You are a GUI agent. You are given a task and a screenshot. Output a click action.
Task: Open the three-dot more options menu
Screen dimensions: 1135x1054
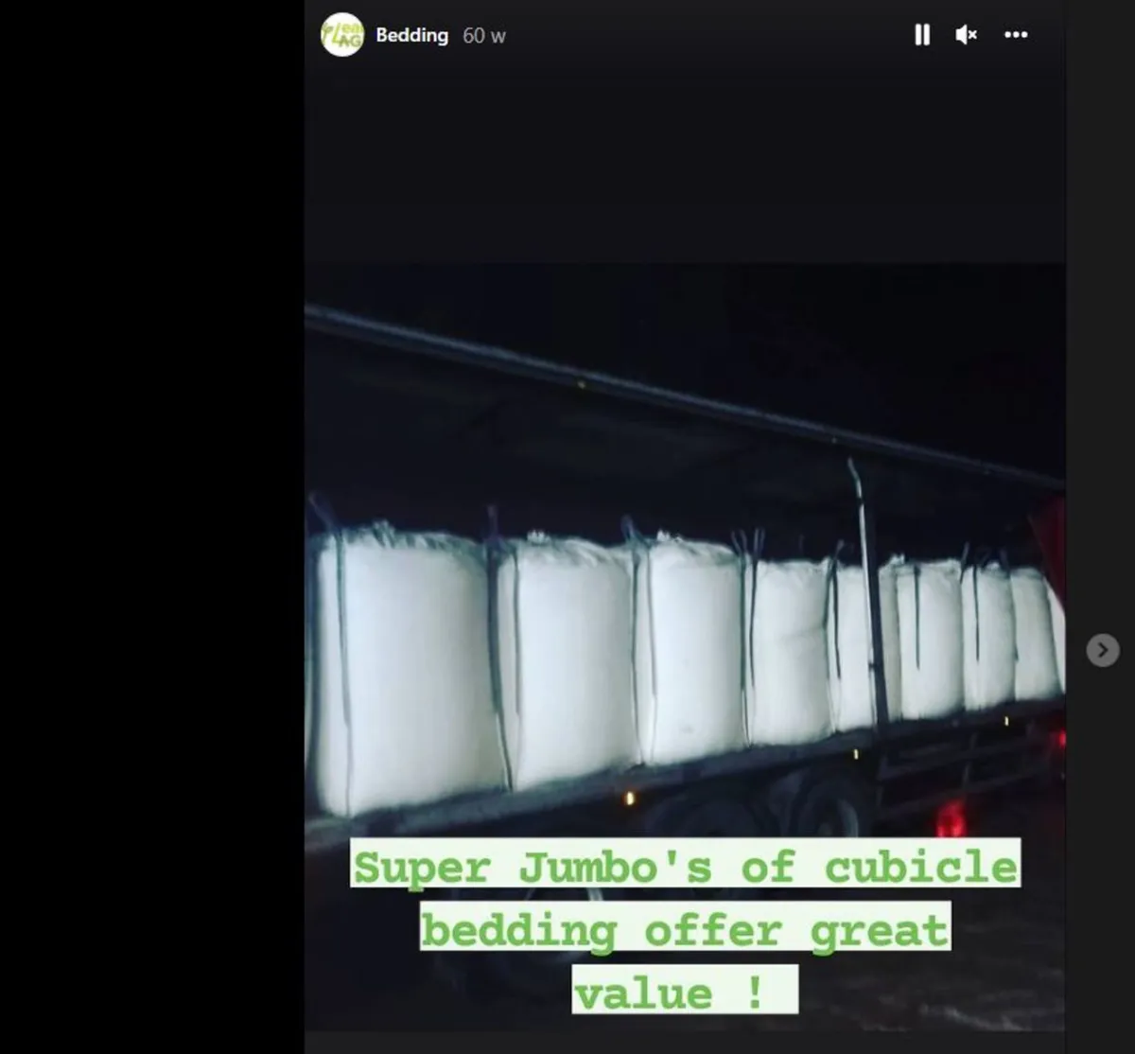(1016, 35)
